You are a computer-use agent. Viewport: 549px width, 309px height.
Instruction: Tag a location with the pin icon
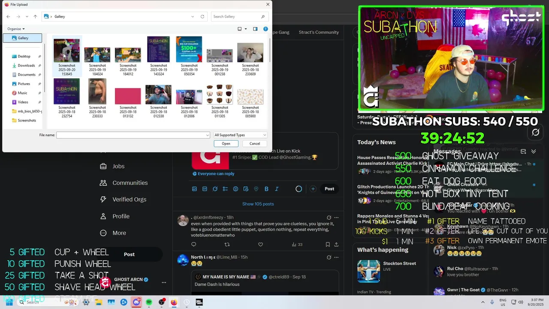pyautogui.click(x=256, y=189)
